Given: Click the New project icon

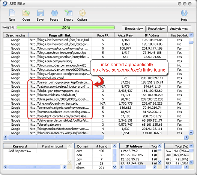Looking at the screenshot, I should tap(12, 13).
